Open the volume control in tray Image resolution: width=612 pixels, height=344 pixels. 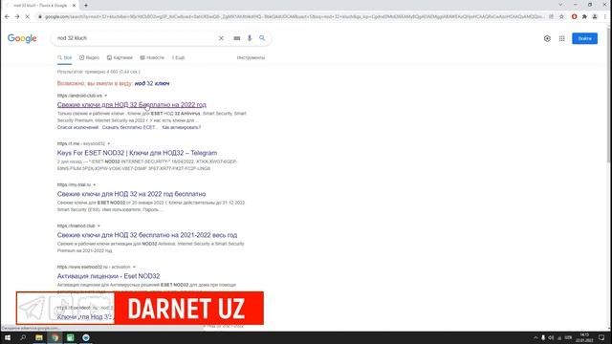point(551,337)
